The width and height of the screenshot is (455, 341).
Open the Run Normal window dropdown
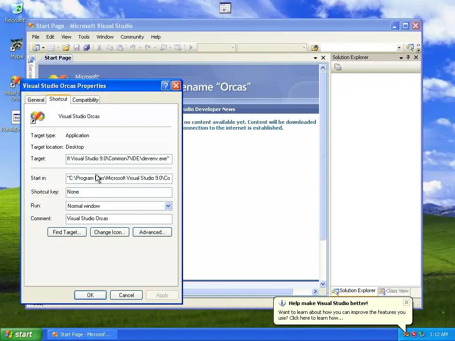[x=168, y=206]
